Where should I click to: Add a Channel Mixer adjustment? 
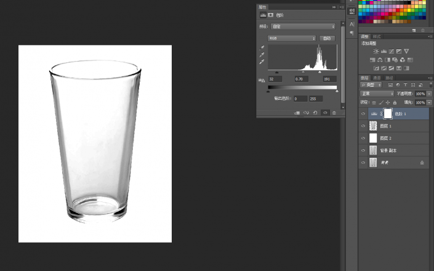tap(403, 60)
